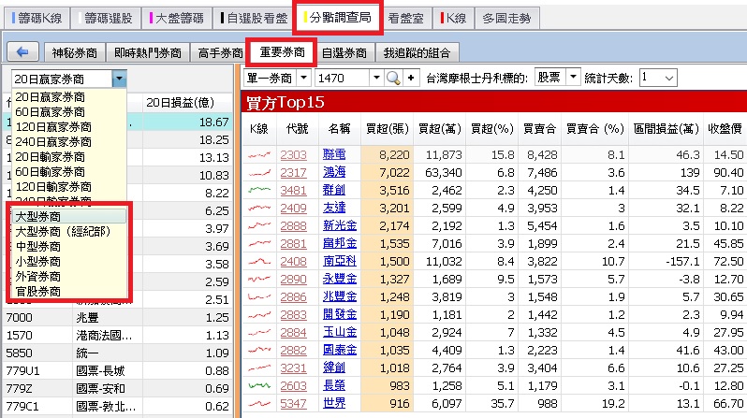
Task: Select broker row 5850 統一
Action: [118, 353]
